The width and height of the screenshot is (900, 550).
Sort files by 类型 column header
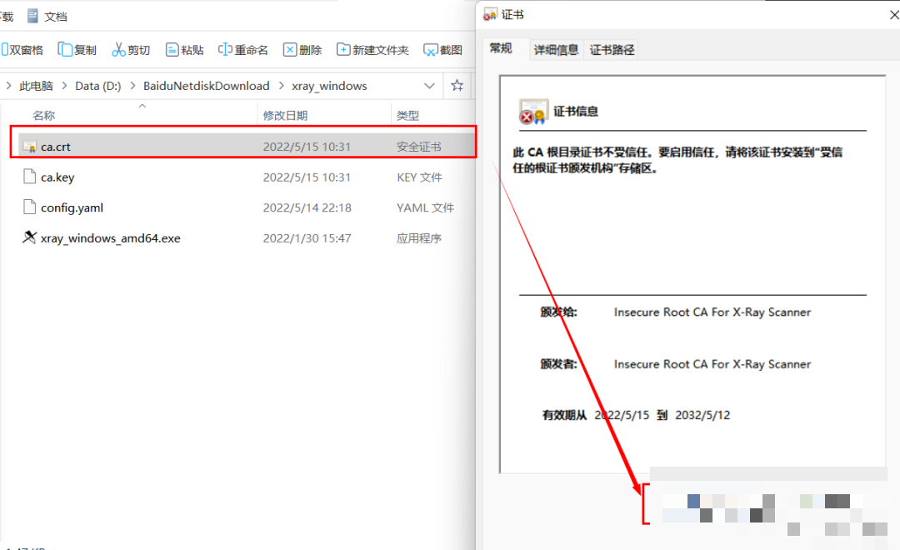tap(407, 115)
